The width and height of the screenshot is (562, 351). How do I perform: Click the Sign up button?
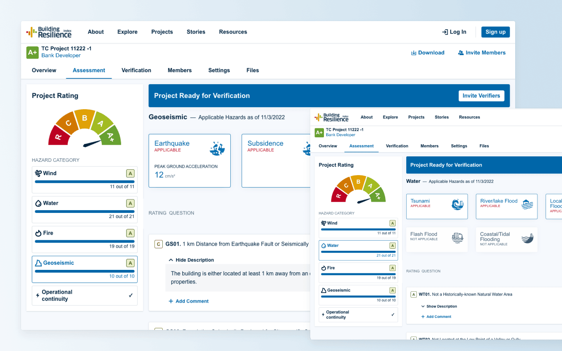click(495, 32)
